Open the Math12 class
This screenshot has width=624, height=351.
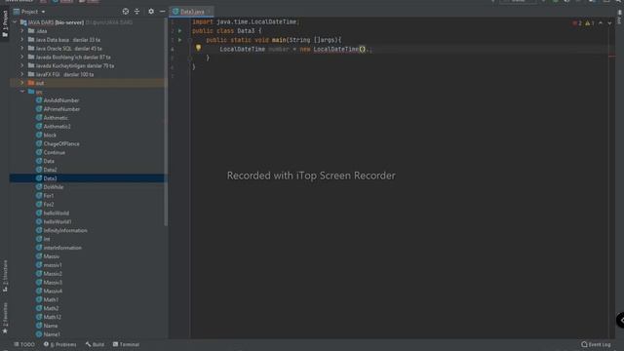click(48, 317)
